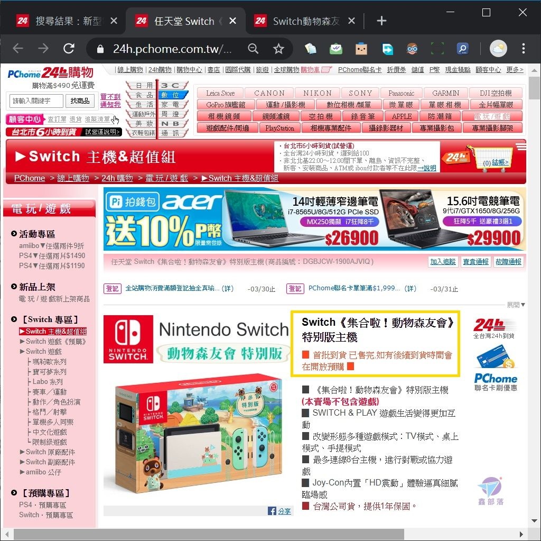
Task: Click the keyword search input field
Action: 36,101
